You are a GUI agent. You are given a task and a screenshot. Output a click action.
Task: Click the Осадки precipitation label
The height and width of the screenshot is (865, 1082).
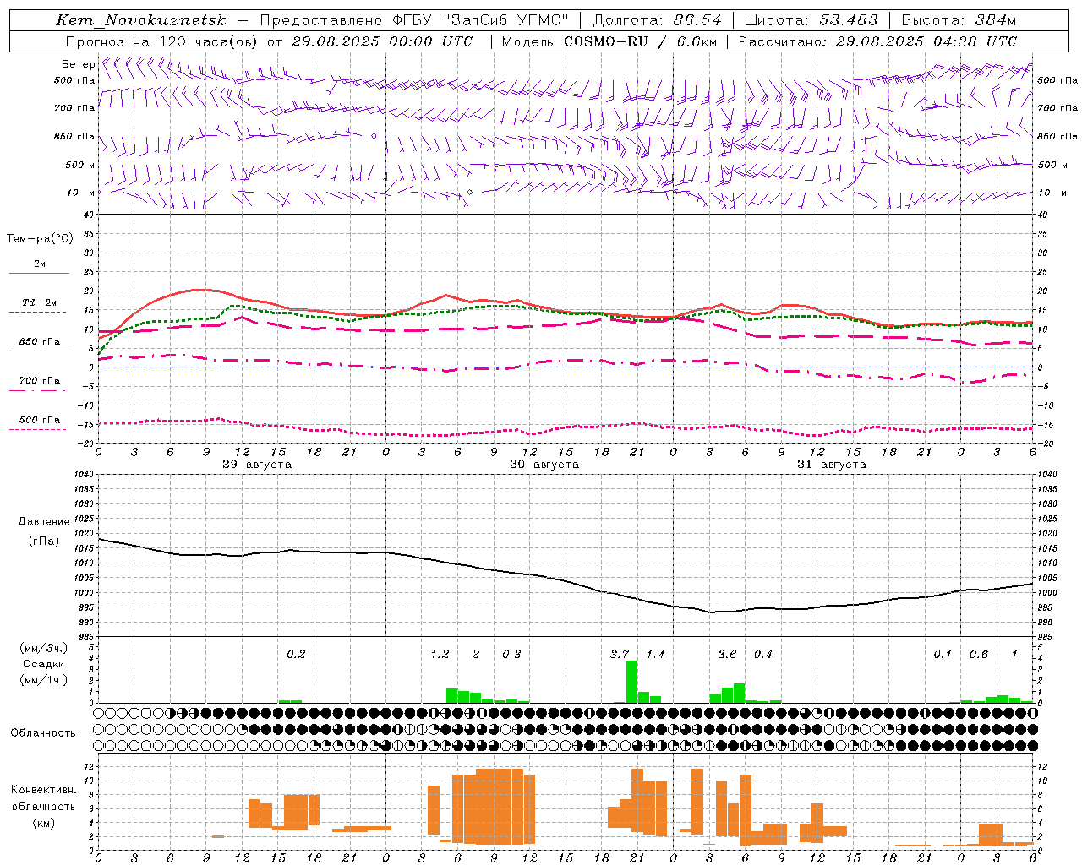coord(43,664)
